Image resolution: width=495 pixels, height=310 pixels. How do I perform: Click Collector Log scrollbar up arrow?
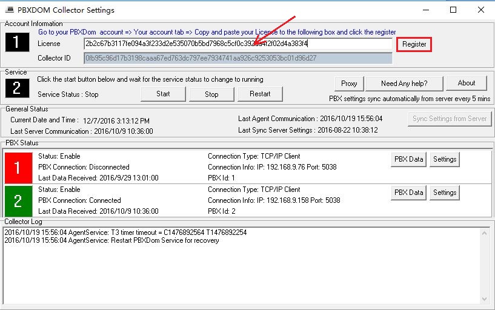coord(484,233)
